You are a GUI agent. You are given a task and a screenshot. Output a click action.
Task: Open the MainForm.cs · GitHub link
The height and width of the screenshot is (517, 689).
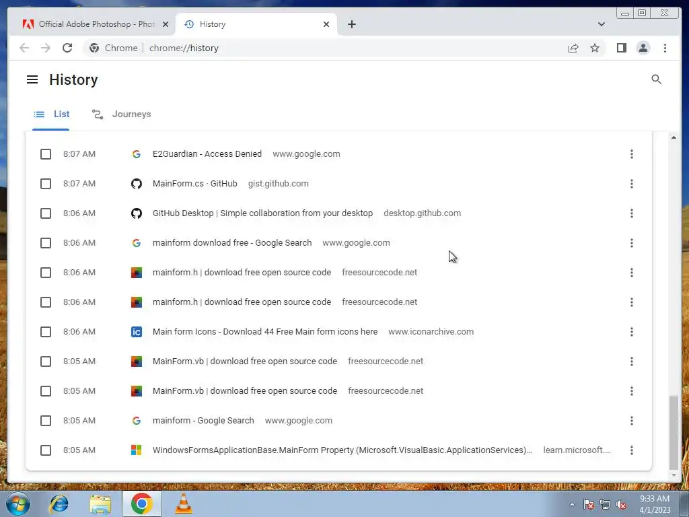pos(194,183)
